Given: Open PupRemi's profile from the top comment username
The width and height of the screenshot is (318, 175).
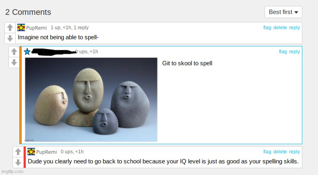Looking at the screenshot, I should click(36, 28).
